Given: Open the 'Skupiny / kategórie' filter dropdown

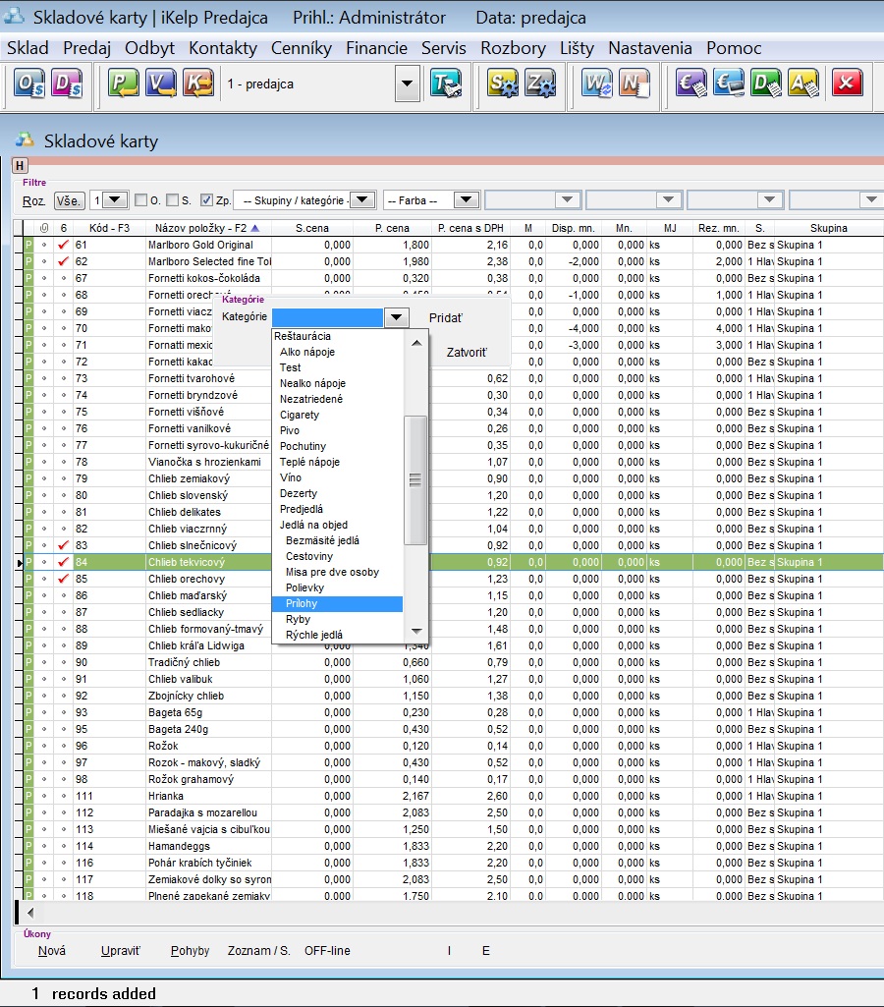Looking at the screenshot, I should coord(362,200).
